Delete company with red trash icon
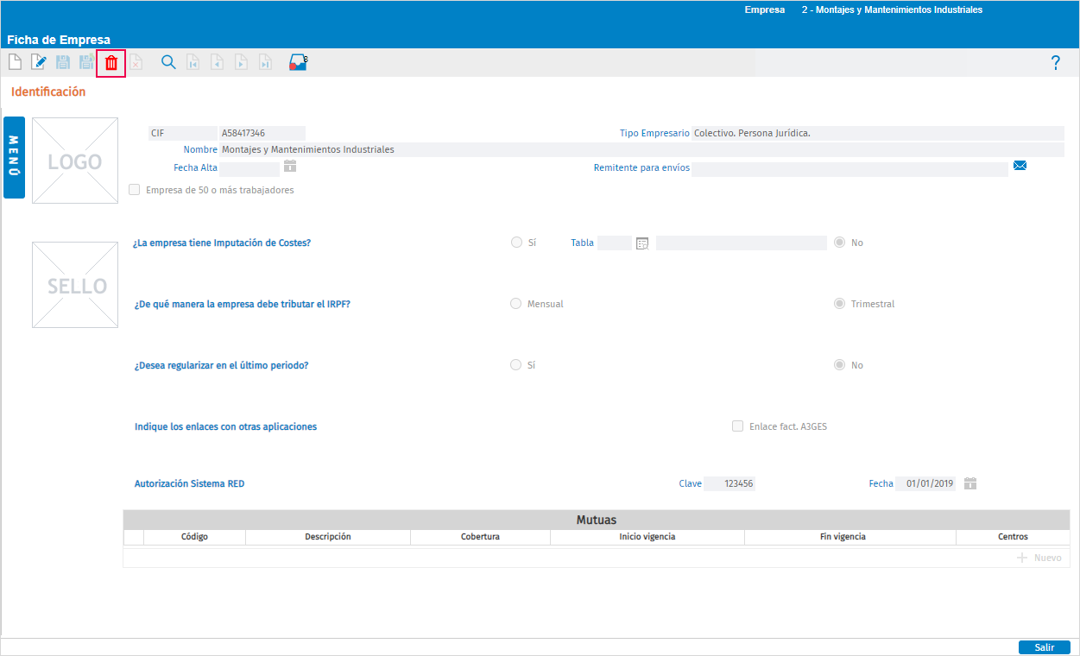 click(x=111, y=63)
